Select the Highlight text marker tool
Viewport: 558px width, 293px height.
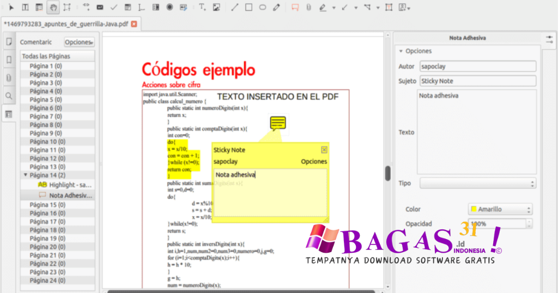click(323, 7)
